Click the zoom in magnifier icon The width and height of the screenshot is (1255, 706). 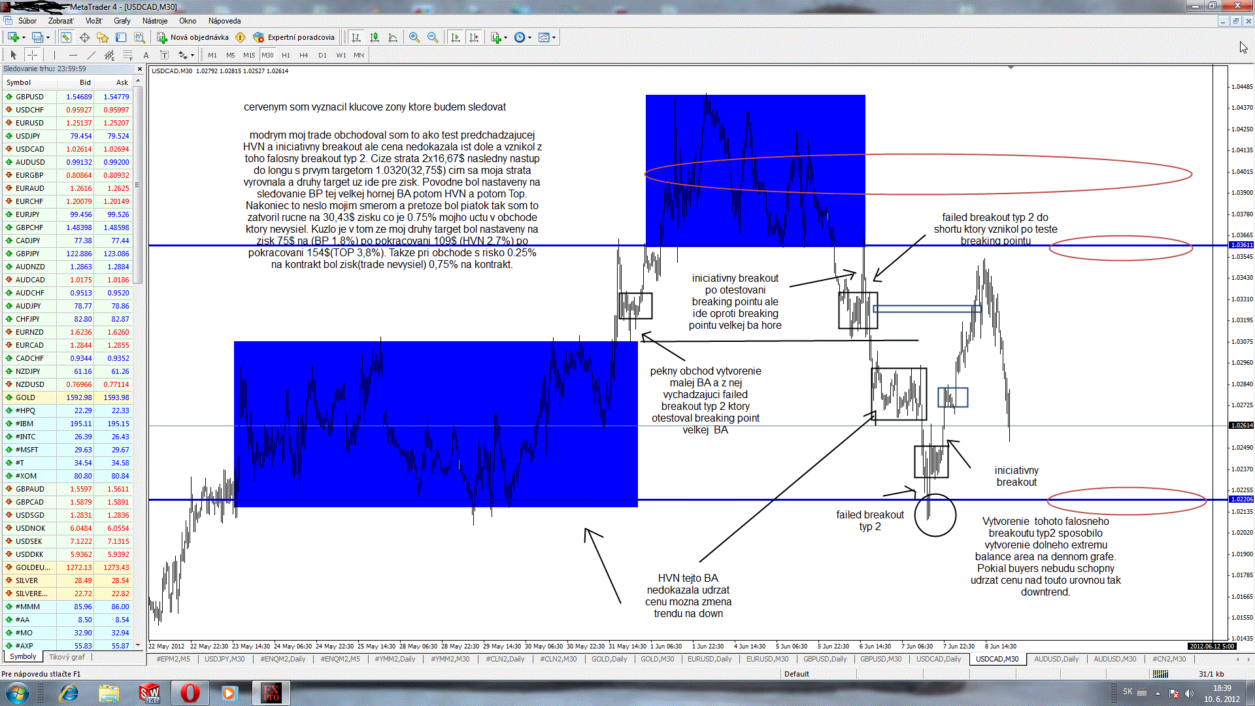pyautogui.click(x=414, y=37)
